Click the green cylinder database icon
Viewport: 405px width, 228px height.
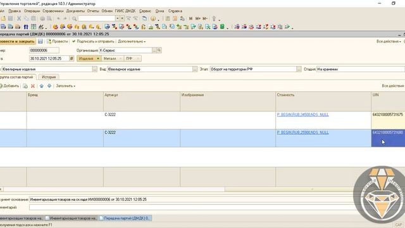tap(222, 27)
